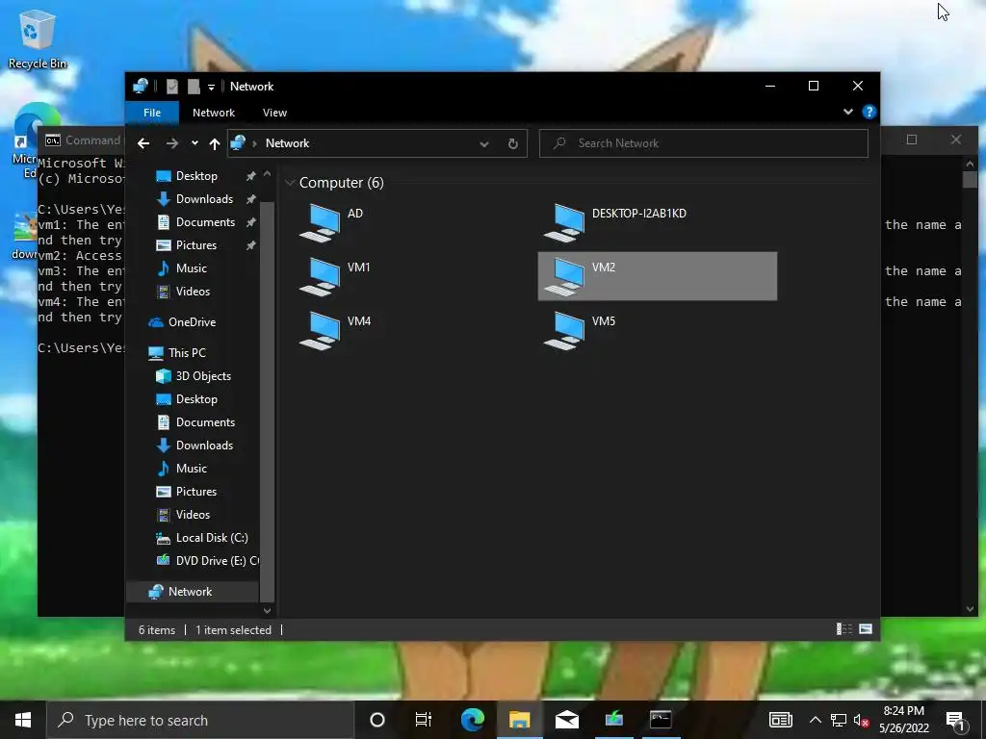The height and width of the screenshot is (739, 986).
Task: Open Documents under This PC
Action: tap(205, 422)
